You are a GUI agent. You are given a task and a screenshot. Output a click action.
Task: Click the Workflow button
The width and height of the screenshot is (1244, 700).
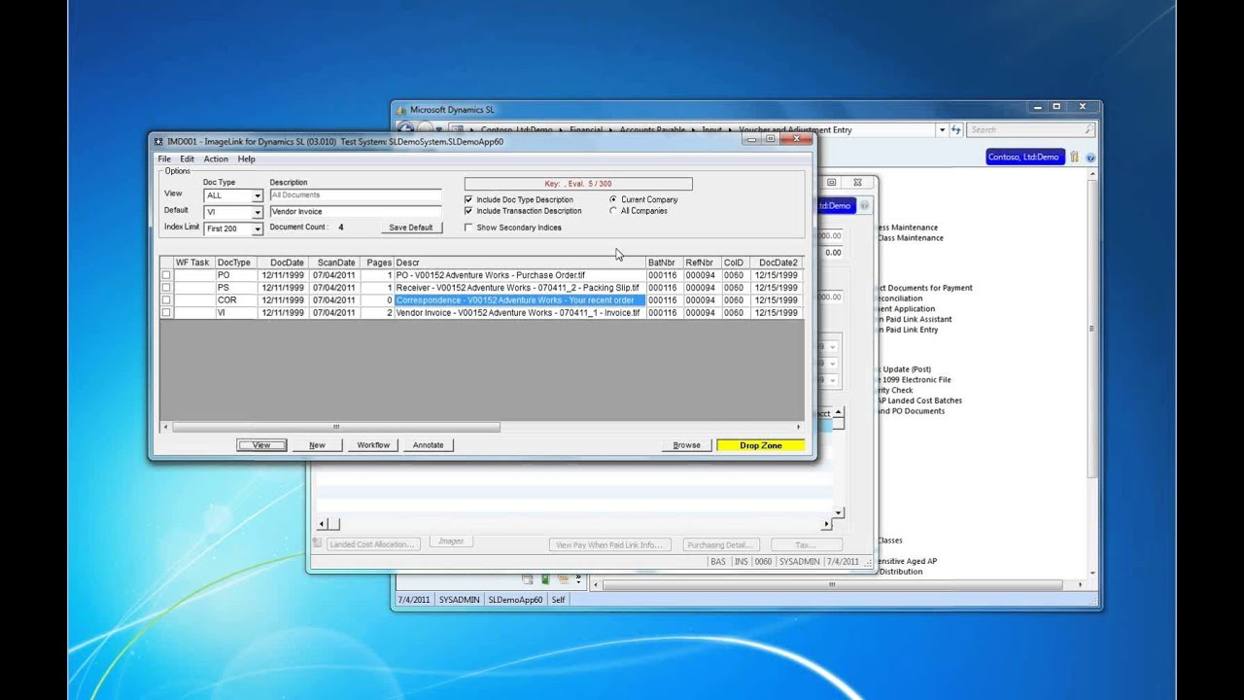373,445
